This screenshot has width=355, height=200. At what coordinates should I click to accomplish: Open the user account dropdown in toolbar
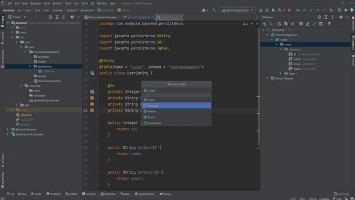tap(205, 10)
